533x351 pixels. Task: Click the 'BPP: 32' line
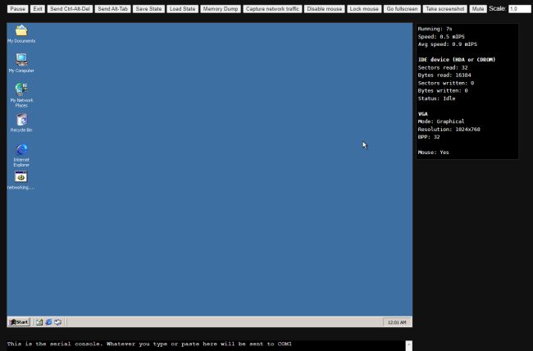(x=429, y=137)
